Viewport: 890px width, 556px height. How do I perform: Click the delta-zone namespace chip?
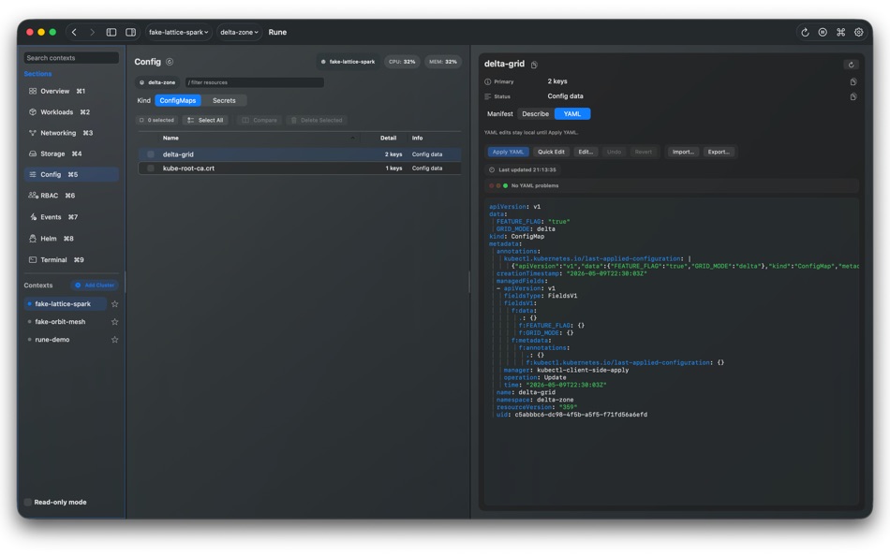(157, 82)
